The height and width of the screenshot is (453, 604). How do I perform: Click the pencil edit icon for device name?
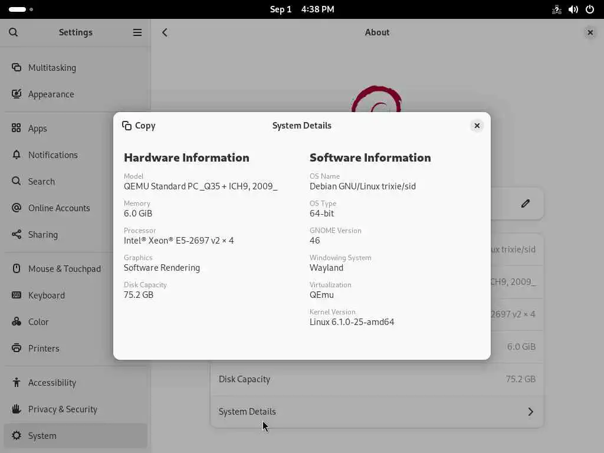click(526, 203)
